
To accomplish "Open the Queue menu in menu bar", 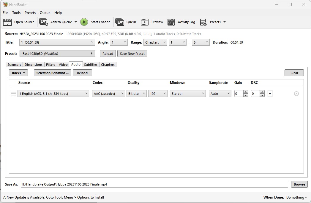I will point(45,13).
